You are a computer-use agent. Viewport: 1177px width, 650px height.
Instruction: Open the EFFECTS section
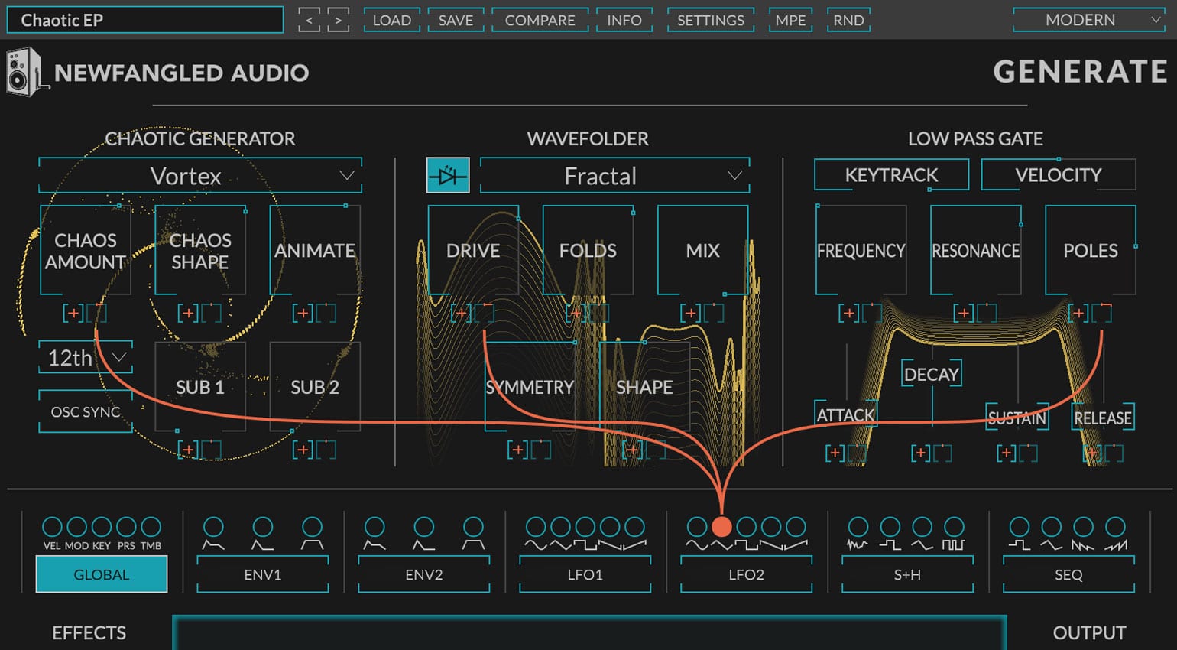click(89, 632)
